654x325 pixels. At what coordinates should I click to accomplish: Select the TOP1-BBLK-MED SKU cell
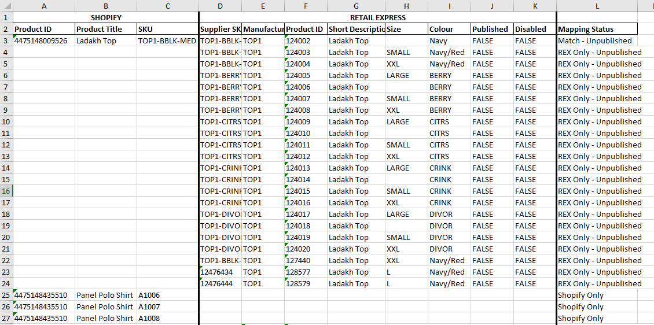168,41
